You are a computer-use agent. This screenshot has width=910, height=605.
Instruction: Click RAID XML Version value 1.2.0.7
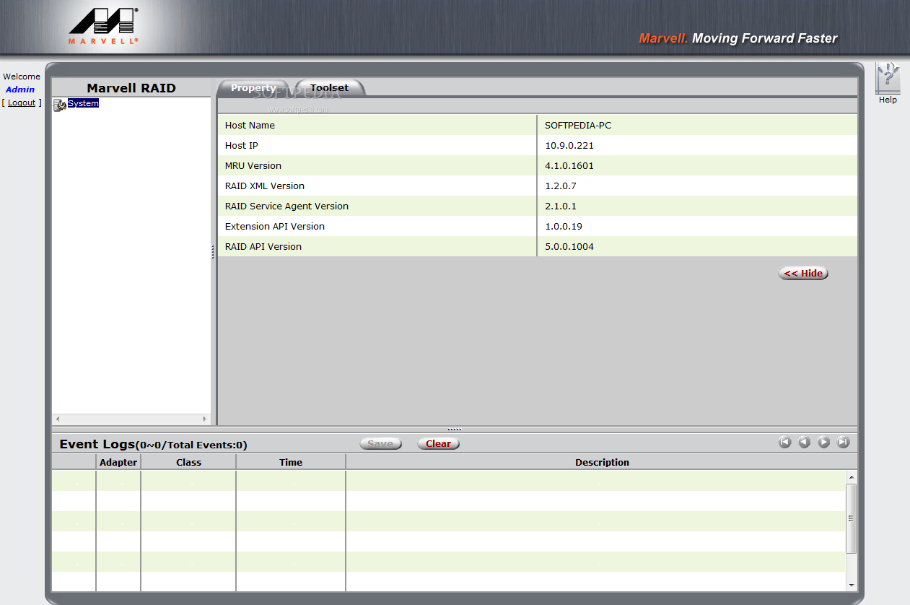(x=561, y=186)
